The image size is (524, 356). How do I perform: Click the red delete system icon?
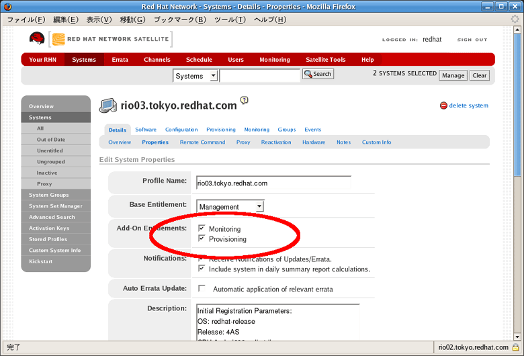pyautogui.click(x=443, y=105)
